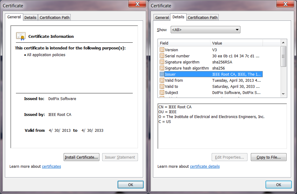Image resolution: width=297 pixels, height=194 pixels.
Task: Click scroll up arrow of field list
Action: [x=283, y=42]
